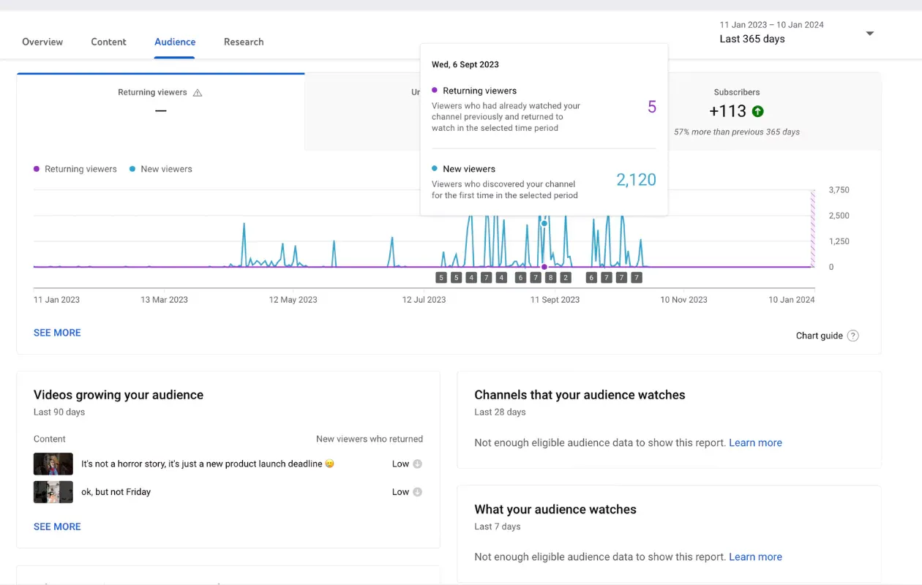
Task: Click the 'Wed, 6 Sept 2023' tooltip date
Action: pos(465,64)
